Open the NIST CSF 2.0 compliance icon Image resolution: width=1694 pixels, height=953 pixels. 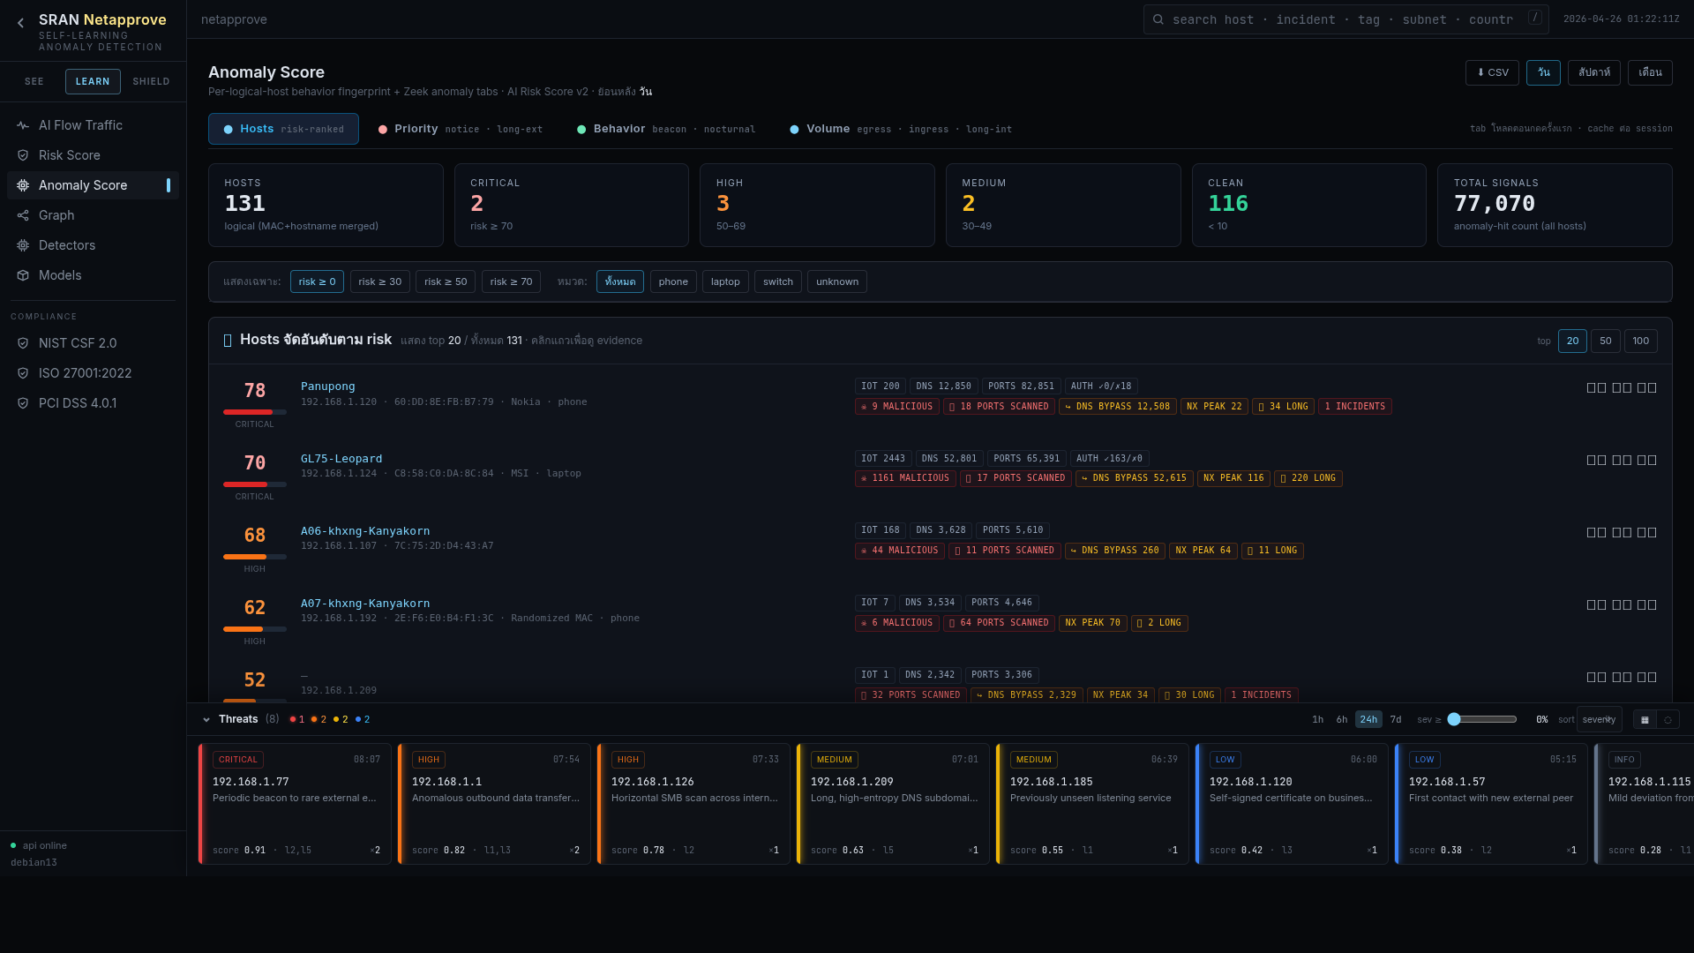point(22,343)
